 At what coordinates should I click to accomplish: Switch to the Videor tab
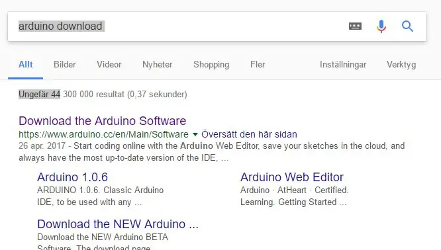click(109, 64)
